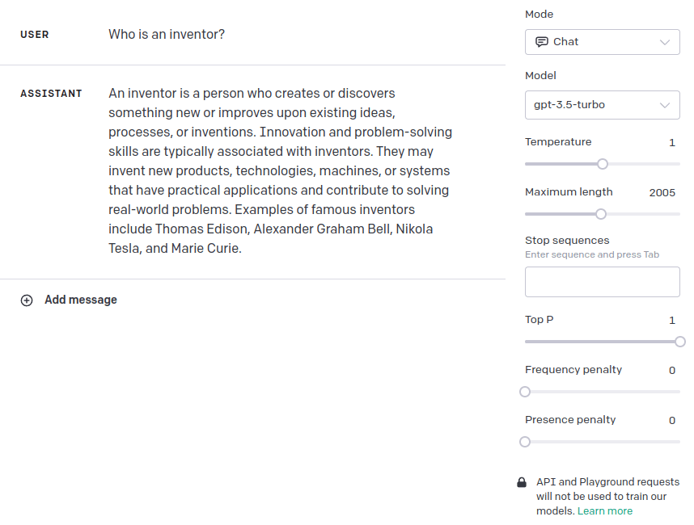Toggle the USER role label
The height and width of the screenshot is (525, 694).
(35, 35)
